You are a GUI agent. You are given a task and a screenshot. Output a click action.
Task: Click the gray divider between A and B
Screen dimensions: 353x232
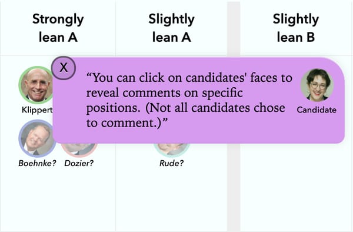(234, 187)
